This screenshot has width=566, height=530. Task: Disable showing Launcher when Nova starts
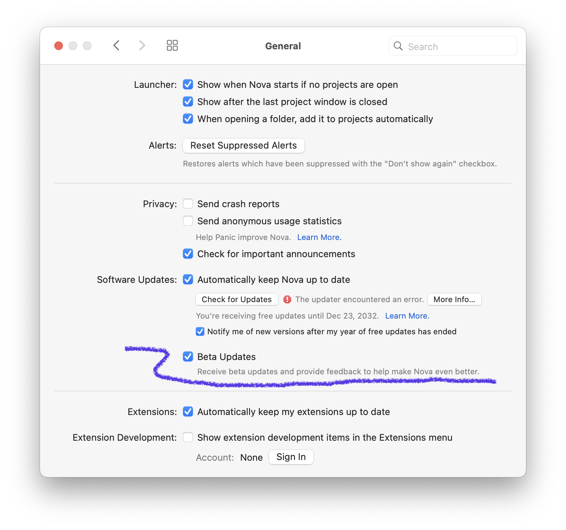[188, 85]
